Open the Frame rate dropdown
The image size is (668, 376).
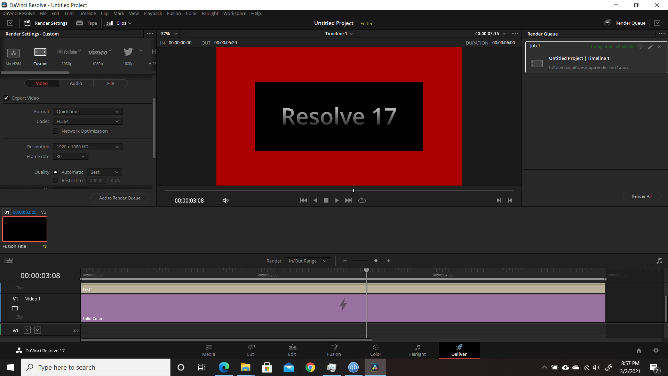[71, 156]
